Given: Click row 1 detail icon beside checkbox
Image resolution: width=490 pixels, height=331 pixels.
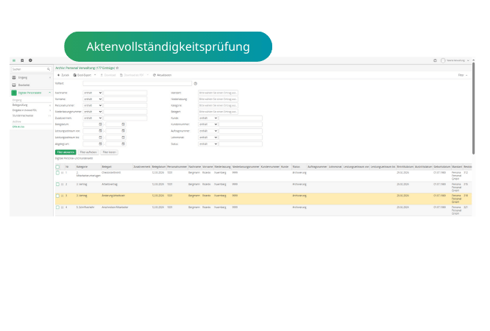Looking at the screenshot, I should pos(63,173).
